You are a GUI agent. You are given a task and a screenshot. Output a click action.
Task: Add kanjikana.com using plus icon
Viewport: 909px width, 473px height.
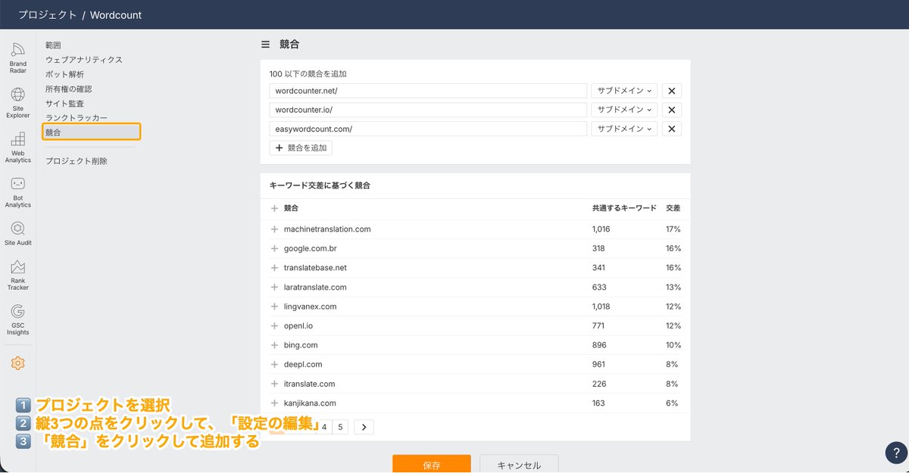274,403
